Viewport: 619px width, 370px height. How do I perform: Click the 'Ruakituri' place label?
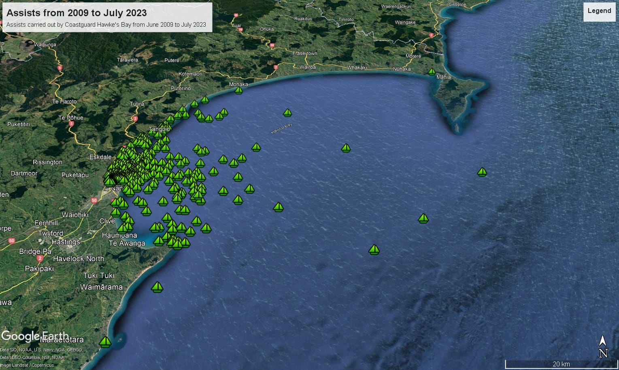pyautogui.click(x=303, y=19)
